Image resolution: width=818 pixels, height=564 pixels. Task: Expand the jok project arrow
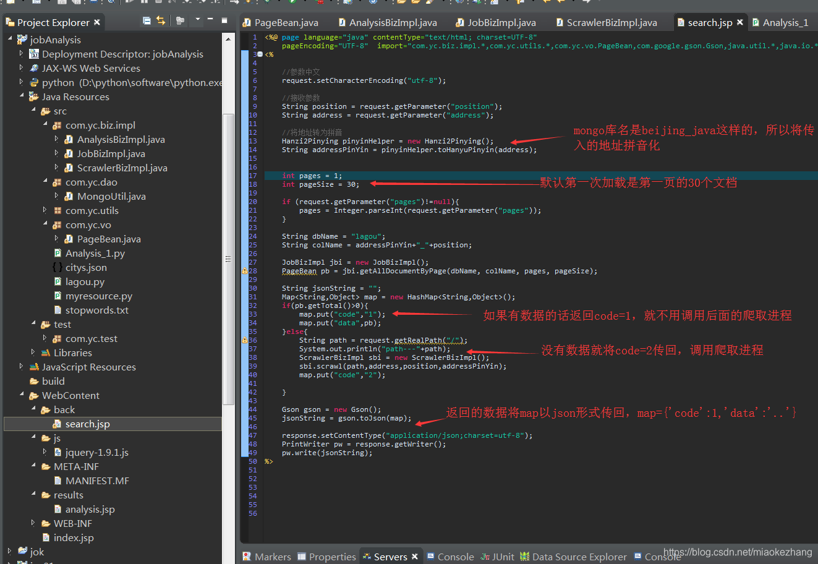pyautogui.click(x=10, y=552)
